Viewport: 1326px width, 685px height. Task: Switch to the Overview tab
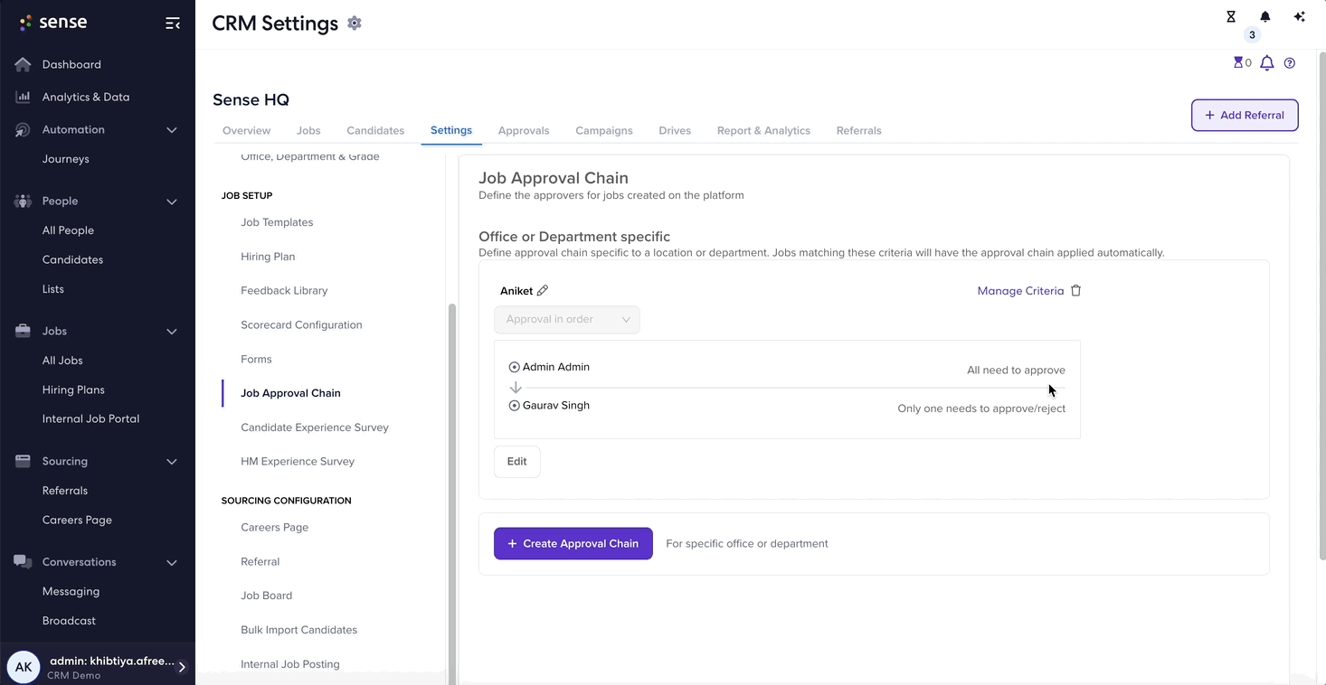click(x=247, y=131)
